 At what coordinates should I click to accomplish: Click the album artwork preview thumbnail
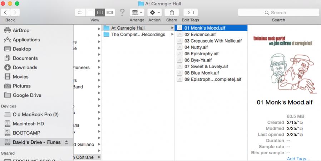(x=285, y=64)
